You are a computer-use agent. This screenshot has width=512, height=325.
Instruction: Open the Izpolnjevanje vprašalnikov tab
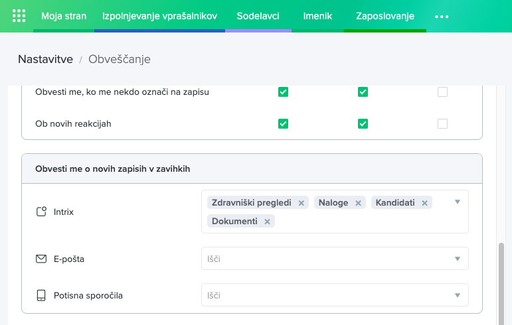point(159,16)
